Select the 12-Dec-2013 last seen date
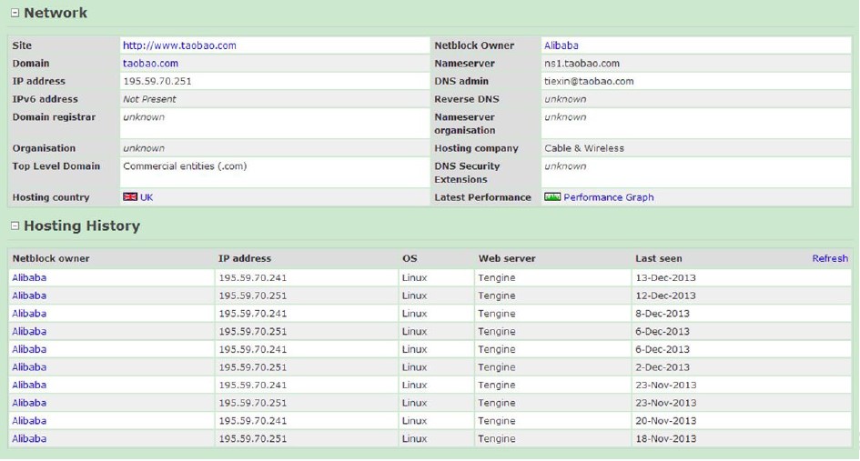Screen dimensions: 860x461 click(x=665, y=296)
